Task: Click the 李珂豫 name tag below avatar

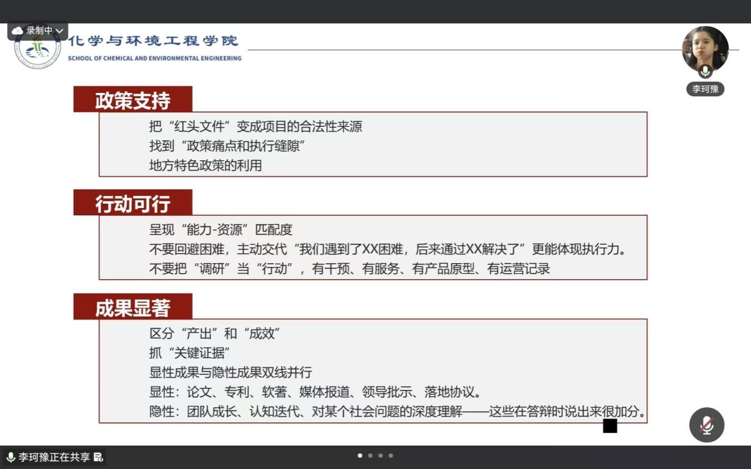Action: [x=705, y=89]
